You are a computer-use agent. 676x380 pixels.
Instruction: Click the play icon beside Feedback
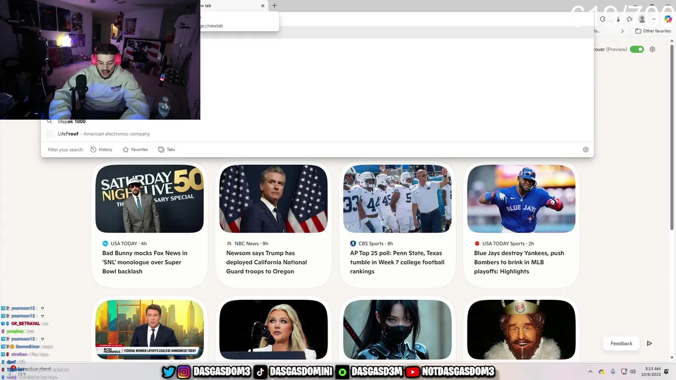[650, 344]
